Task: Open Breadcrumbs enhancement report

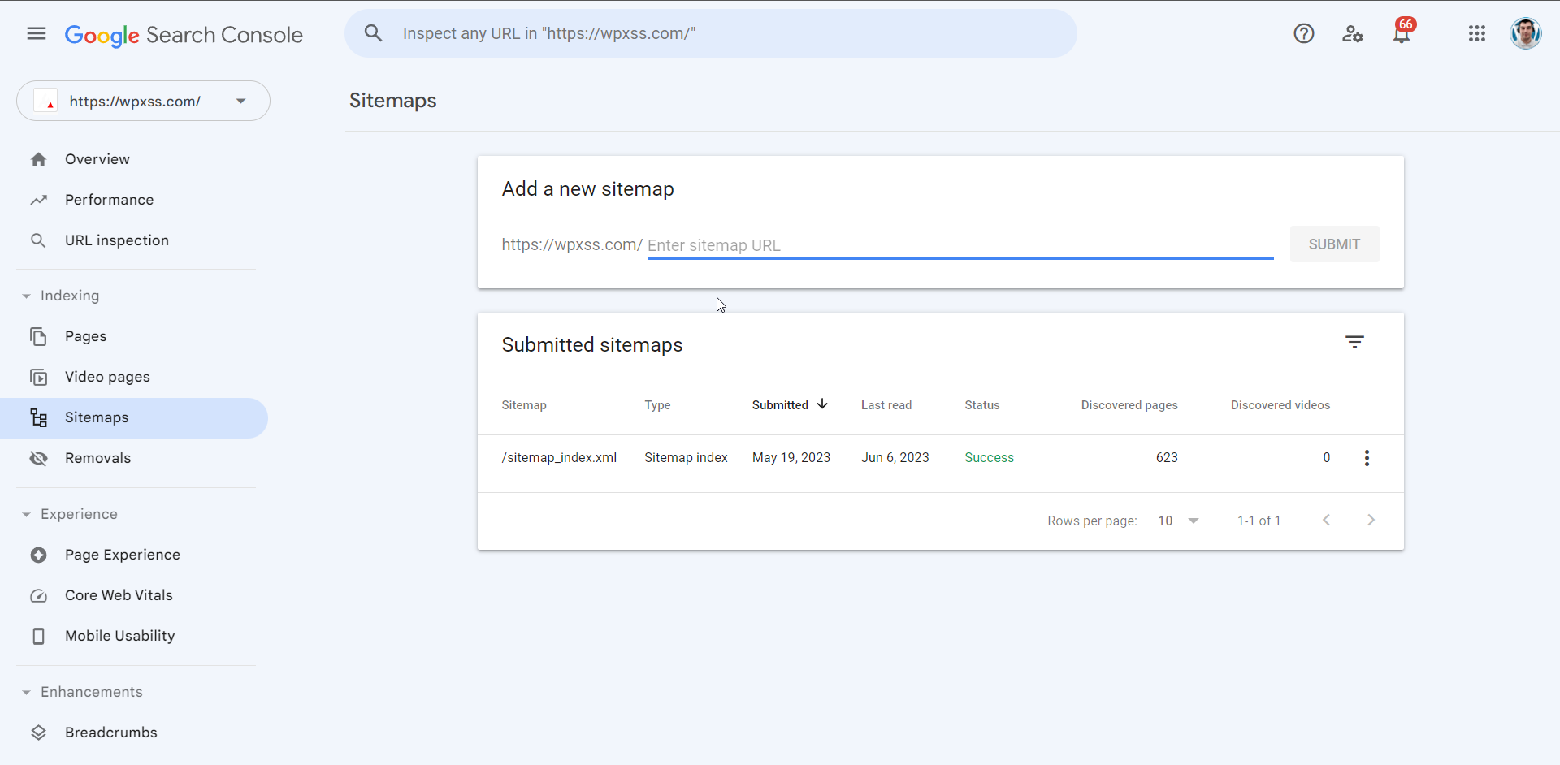Action: pyautogui.click(x=111, y=733)
